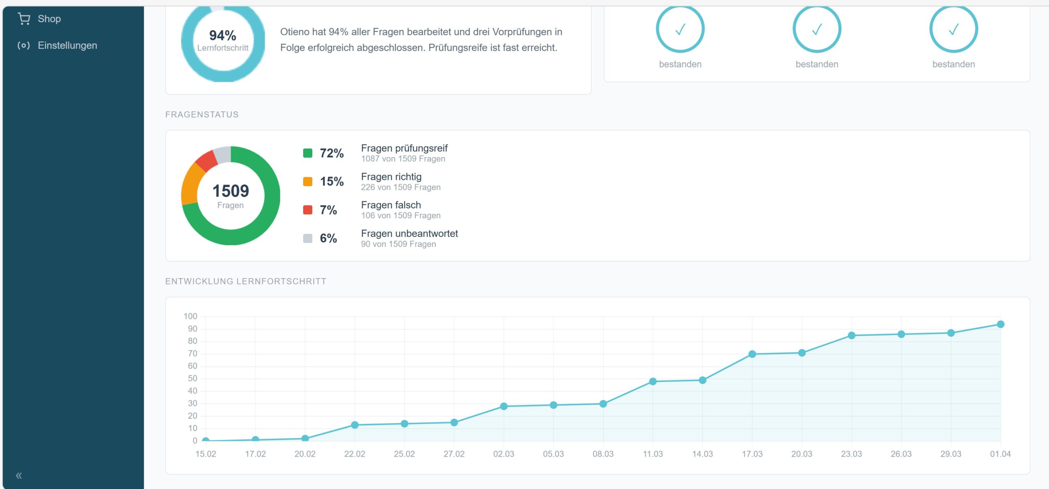This screenshot has height=489, width=1049.
Task: Click the gray unbeantwortet legend swatch
Action: pos(308,238)
